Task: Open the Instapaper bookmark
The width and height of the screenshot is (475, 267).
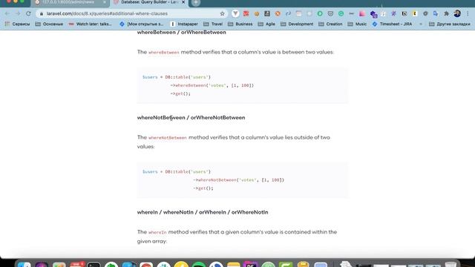Action: (x=184, y=24)
